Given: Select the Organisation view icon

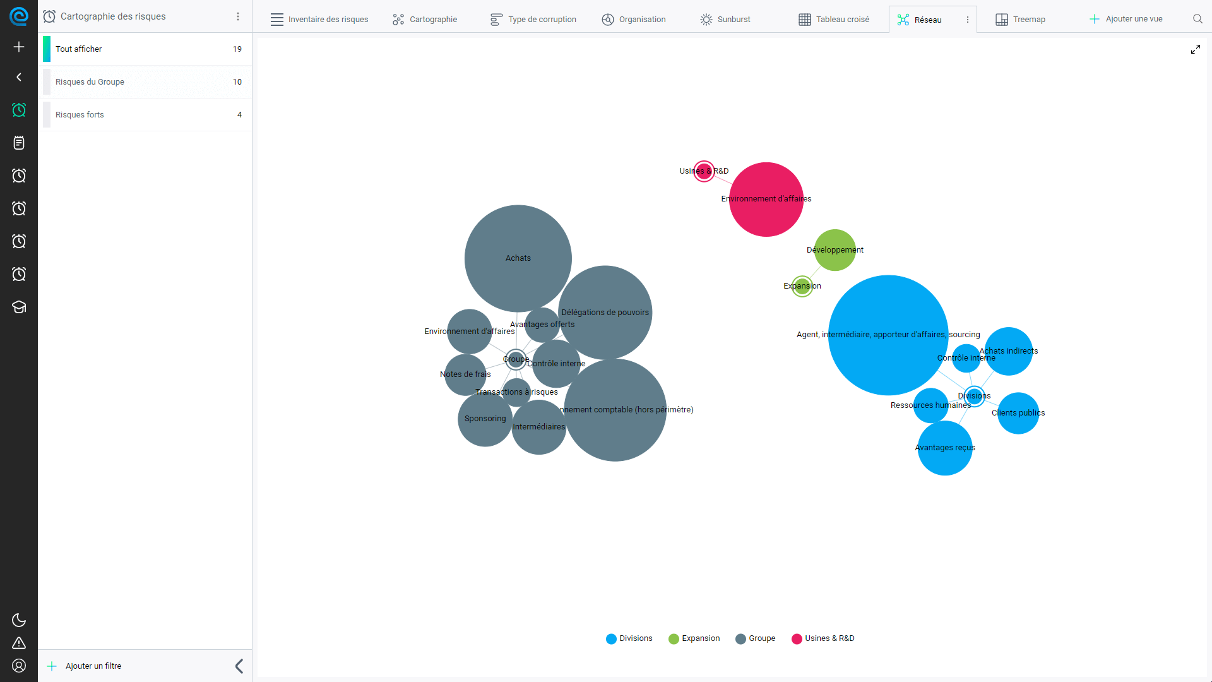Looking at the screenshot, I should point(608,18).
